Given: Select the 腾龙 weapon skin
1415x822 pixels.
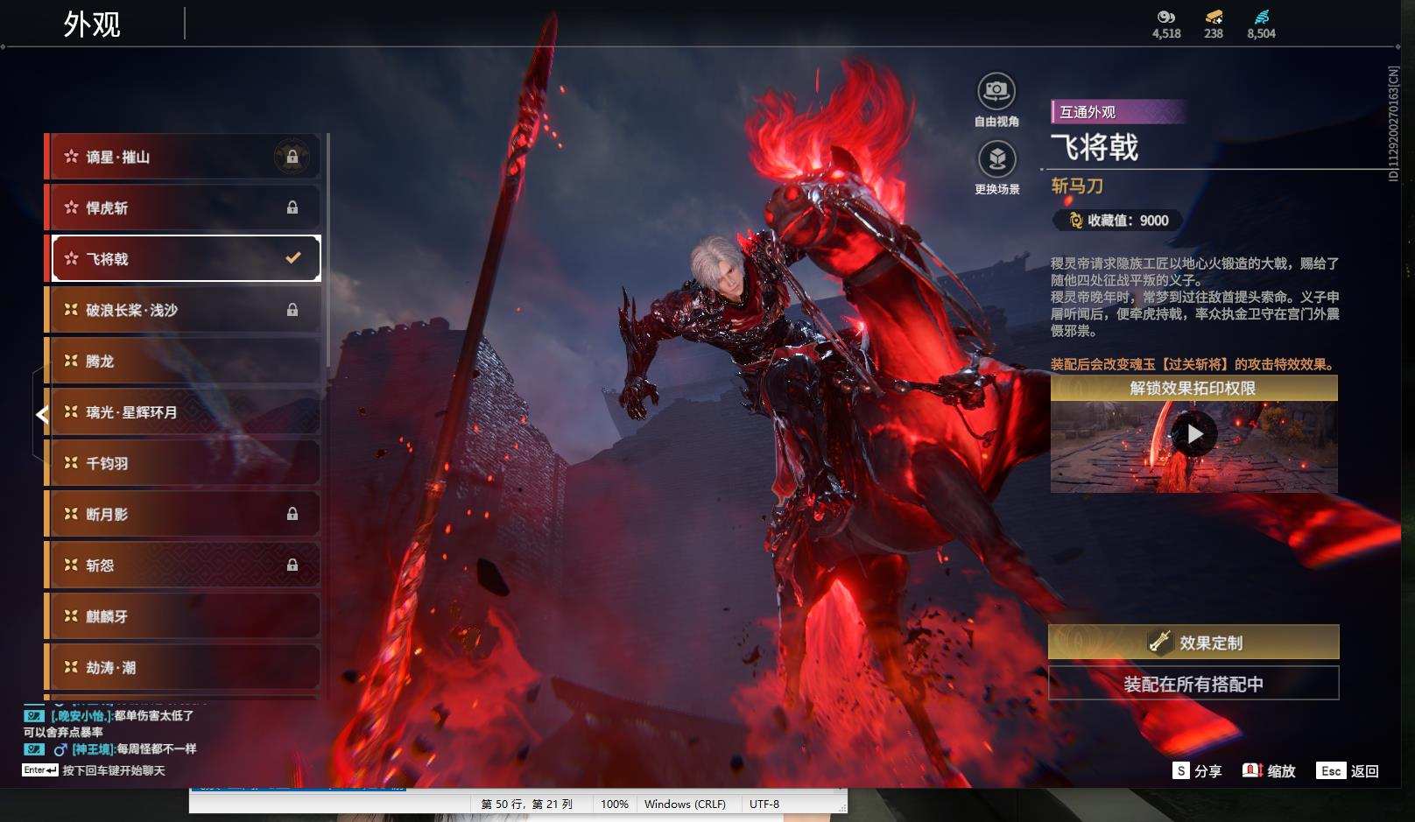Looking at the screenshot, I should pyautogui.click(x=182, y=361).
